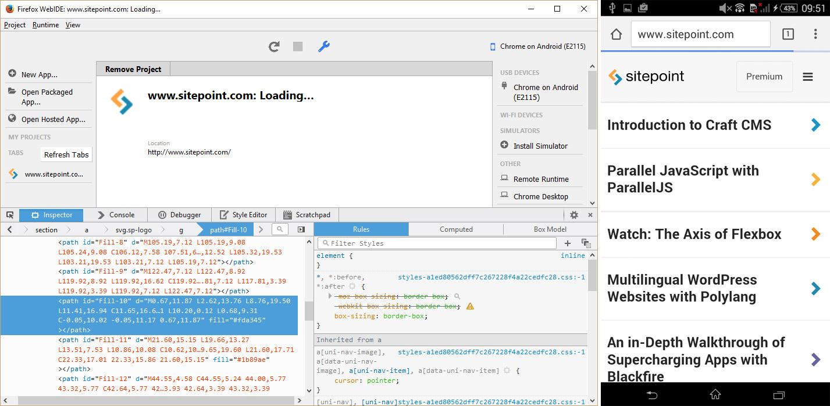Click the New App plus icon

pos(12,74)
